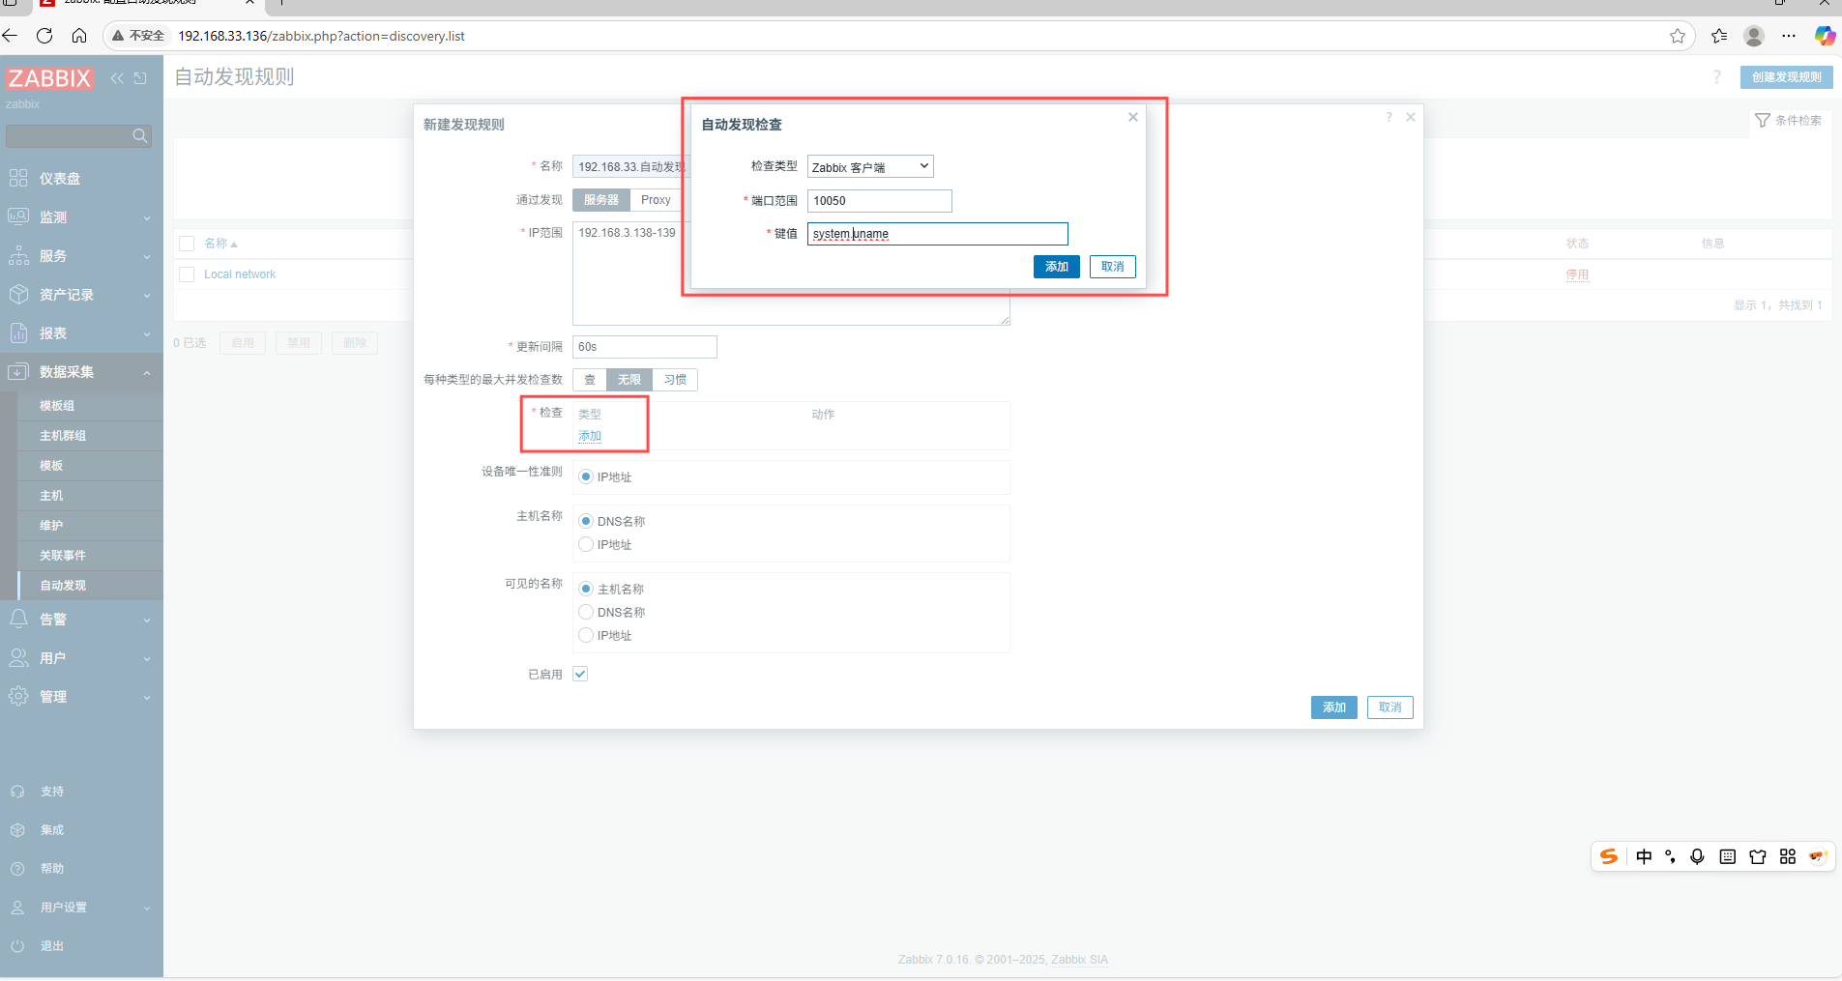The height and width of the screenshot is (981, 1842).
Task: Click the 端口范围 input field
Action: (880, 201)
